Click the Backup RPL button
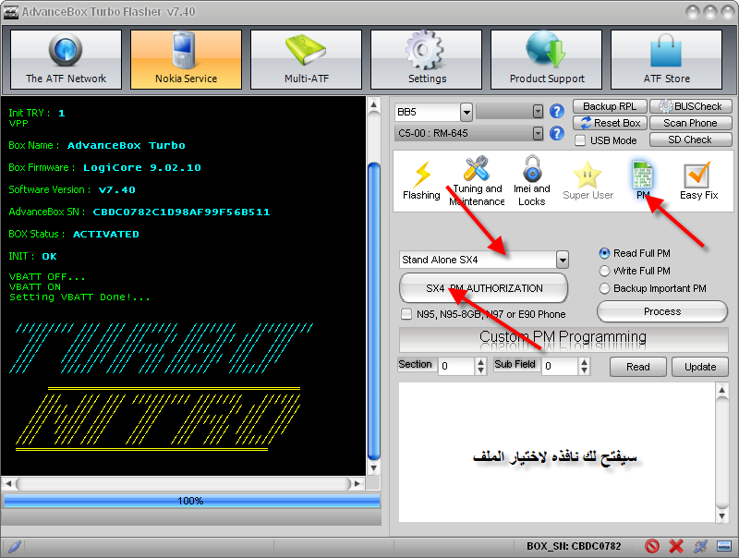Screen dimensions: 739x558 click(610, 106)
